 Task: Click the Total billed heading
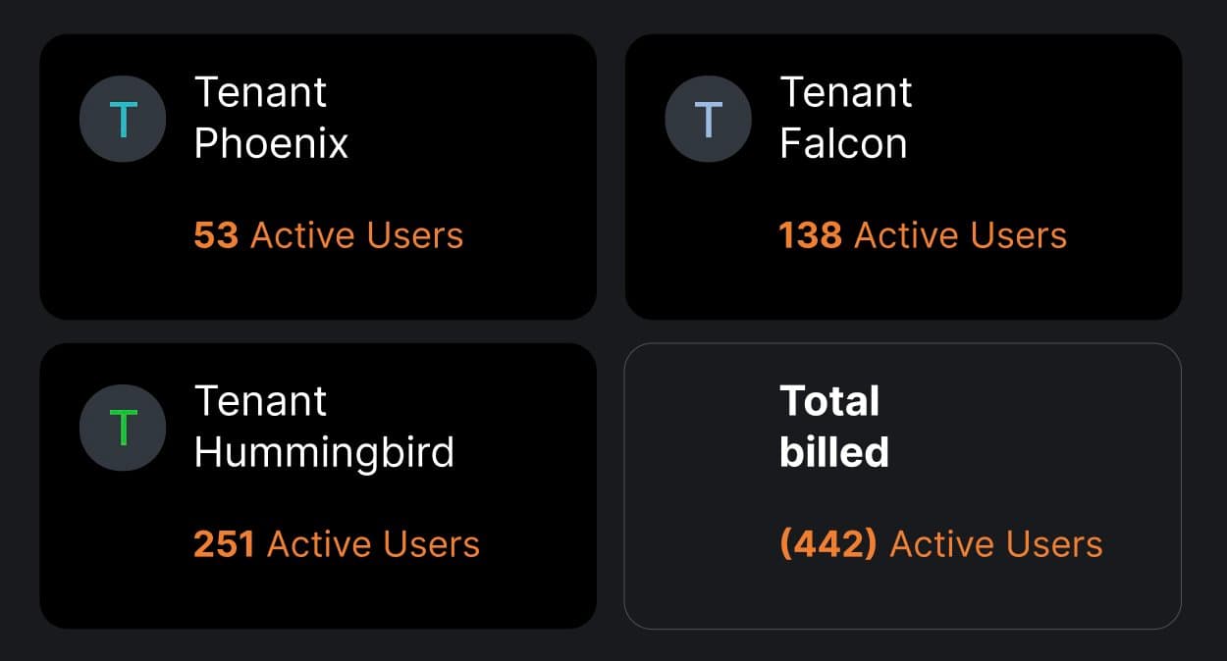point(830,427)
